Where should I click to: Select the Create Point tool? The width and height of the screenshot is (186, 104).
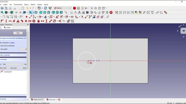[x=26, y=17]
